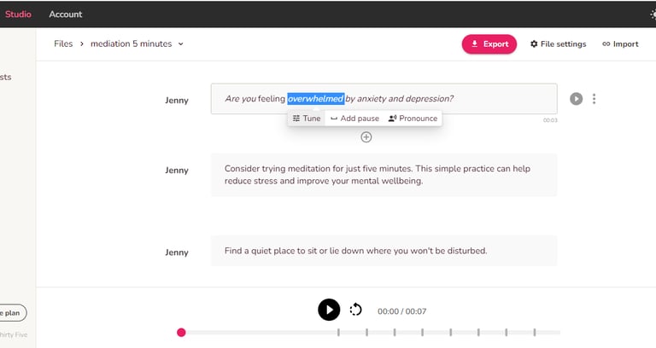Select Pronounce in the popup toolbar
The image size is (656, 348).
(x=413, y=119)
